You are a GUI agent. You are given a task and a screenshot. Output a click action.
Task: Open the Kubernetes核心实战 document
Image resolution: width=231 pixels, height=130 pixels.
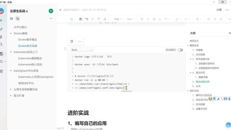tap(30, 64)
